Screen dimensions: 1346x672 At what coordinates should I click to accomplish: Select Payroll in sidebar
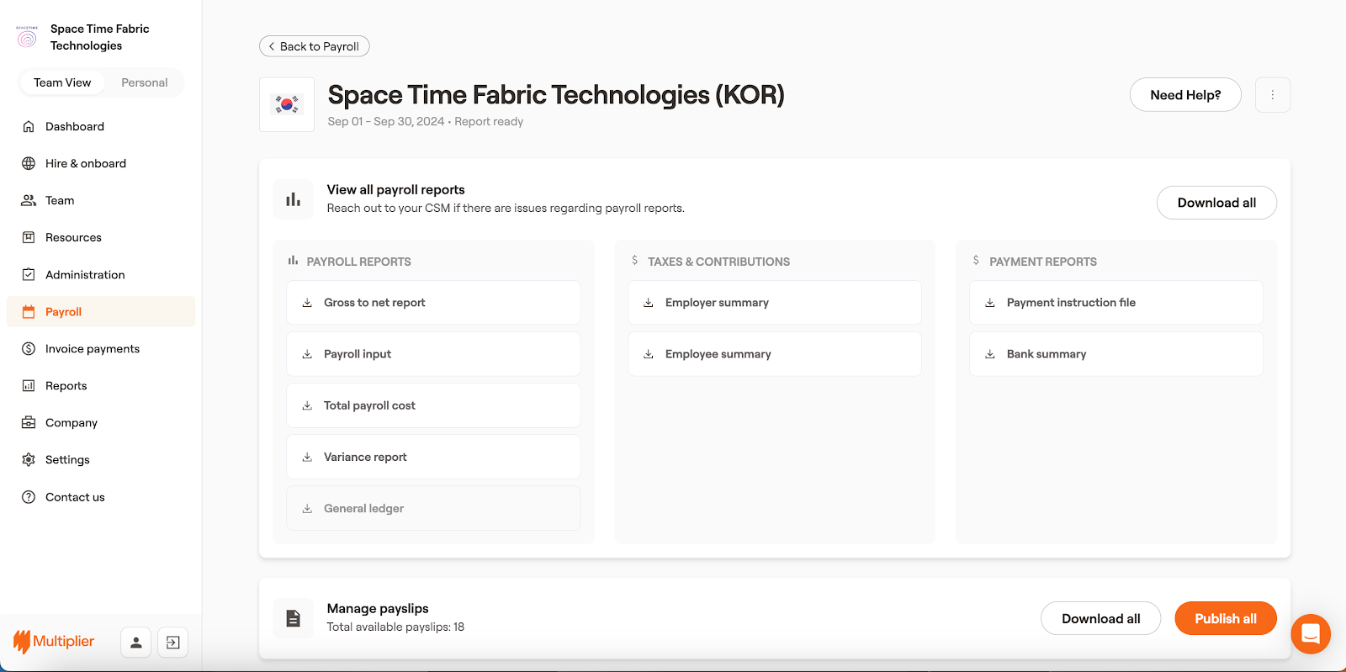click(101, 311)
